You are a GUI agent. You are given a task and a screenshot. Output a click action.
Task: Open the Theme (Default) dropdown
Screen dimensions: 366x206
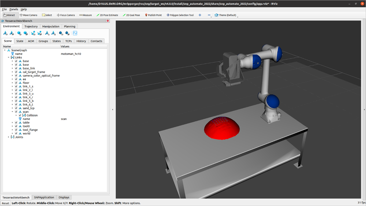click(x=226, y=15)
